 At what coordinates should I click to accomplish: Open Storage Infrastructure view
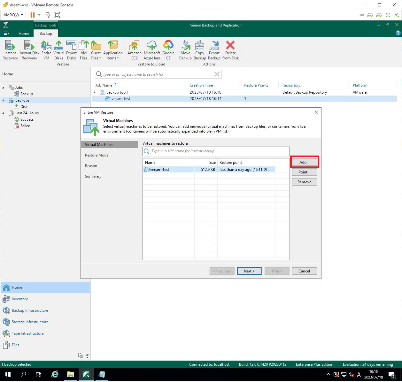click(x=30, y=322)
